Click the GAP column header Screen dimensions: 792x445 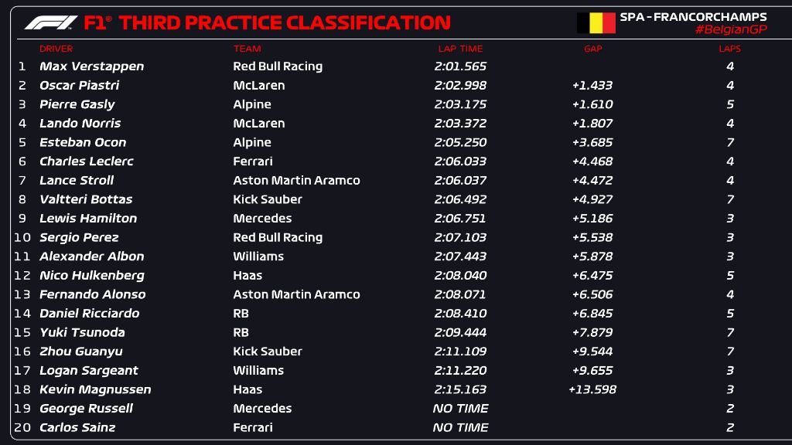pyautogui.click(x=592, y=49)
